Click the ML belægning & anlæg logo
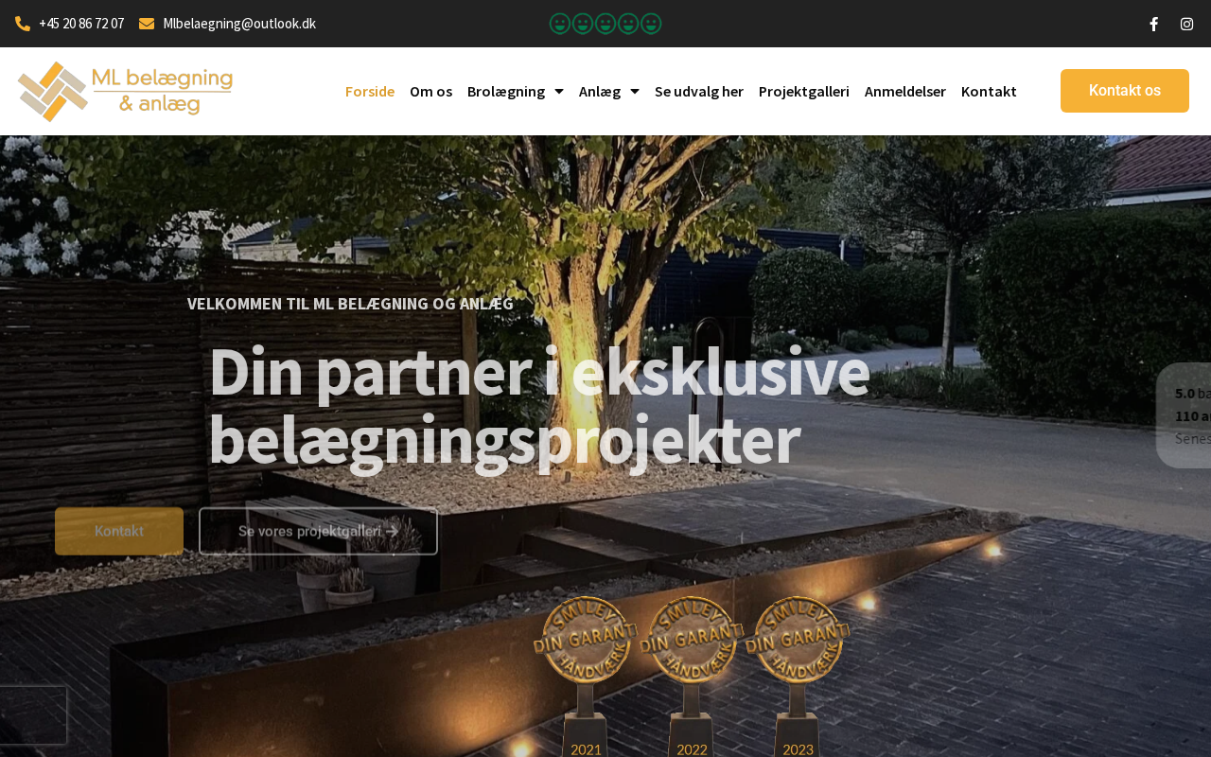 tap(125, 91)
